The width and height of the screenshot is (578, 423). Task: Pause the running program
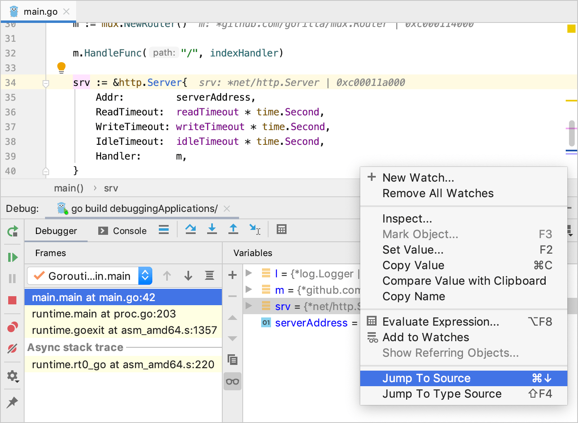[x=12, y=278]
